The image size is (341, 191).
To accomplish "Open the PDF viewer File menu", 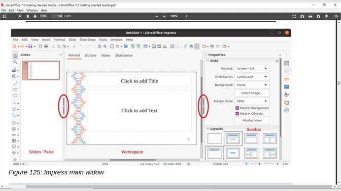I will coord(4,10).
